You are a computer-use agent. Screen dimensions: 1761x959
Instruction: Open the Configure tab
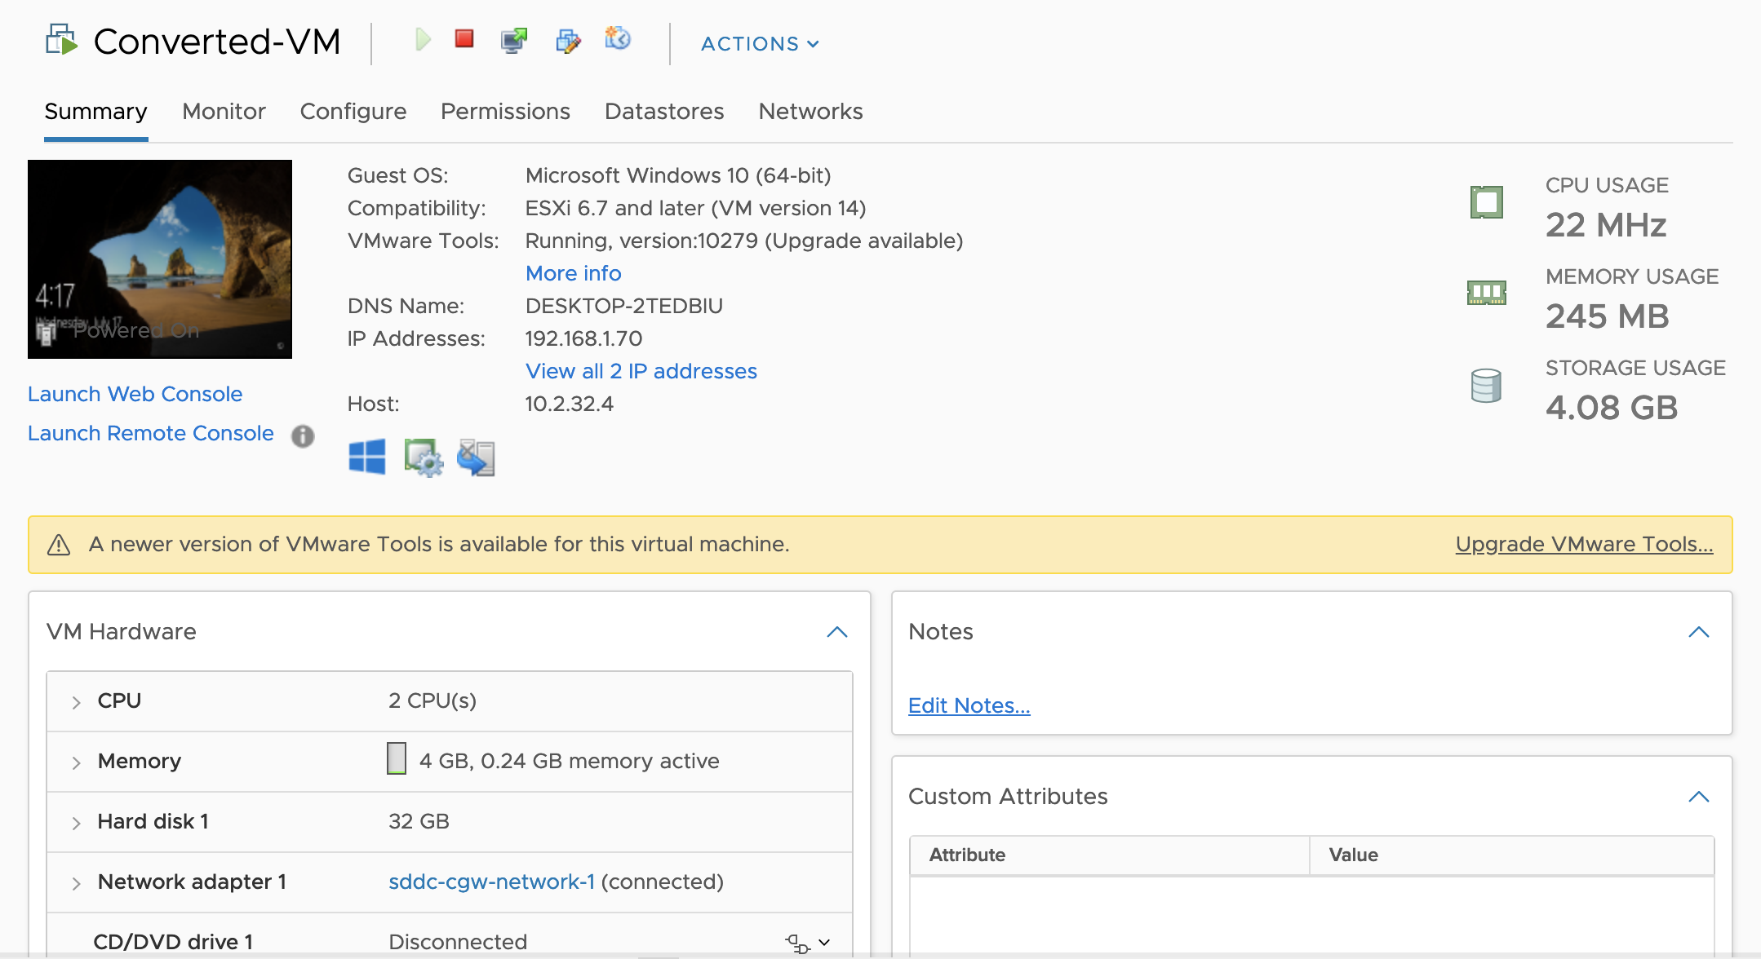click(x=353, y=112)
